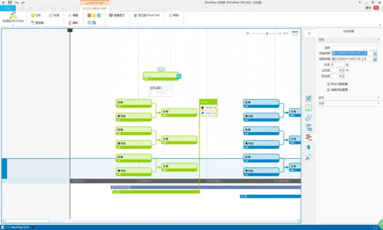This screenshot has width=383, height=230.
Task: Expand the second-to-last collapsed section in task panel
Action: [349, 97]
